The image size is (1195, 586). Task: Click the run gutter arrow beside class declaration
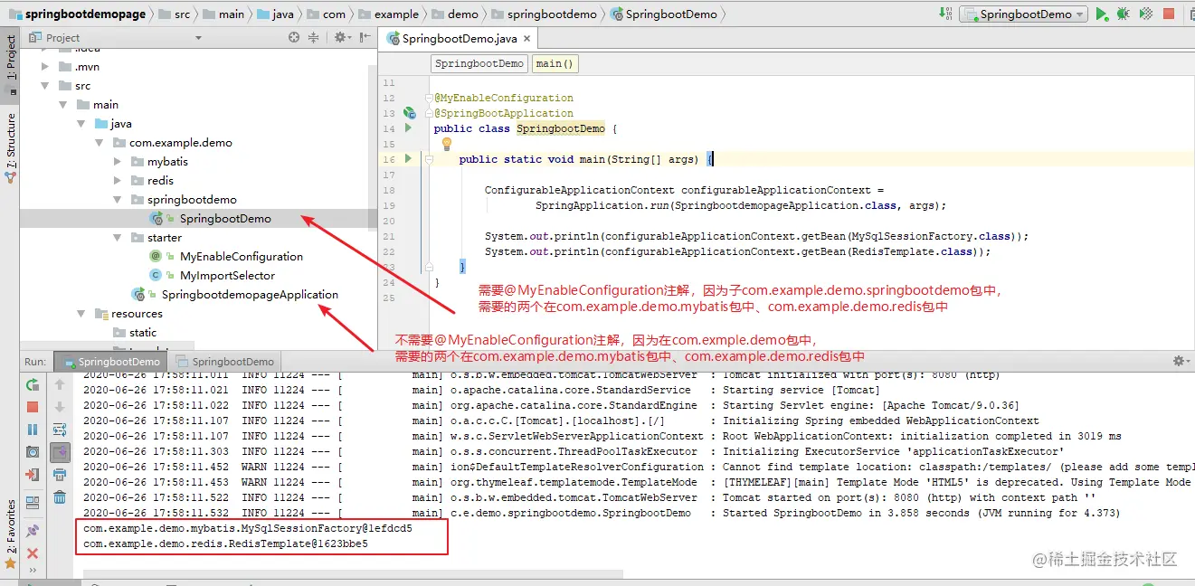click(408, 128)
